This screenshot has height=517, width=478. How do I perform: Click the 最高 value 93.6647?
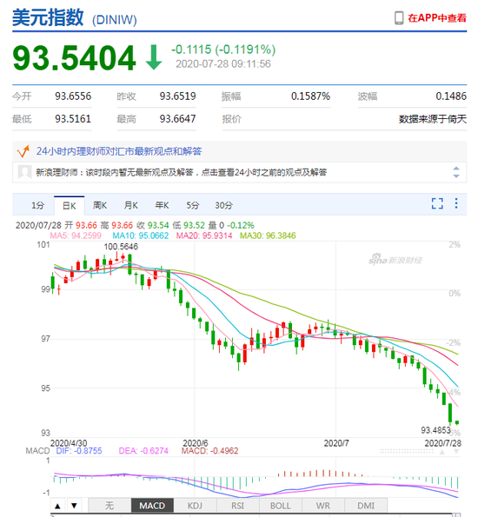click(x=178, y=119)
